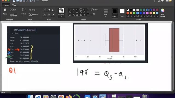Open the Select dropdown arrow

point(24,16)
